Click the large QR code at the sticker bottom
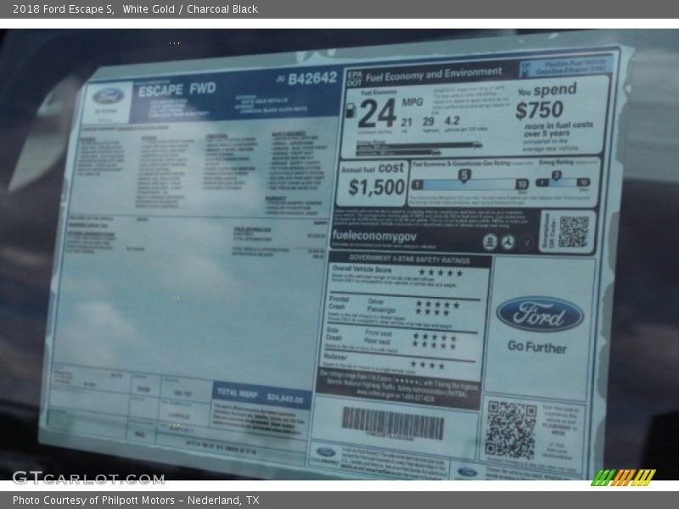The height and width of the screenshot is (509, 679). (x=511, y=429)
